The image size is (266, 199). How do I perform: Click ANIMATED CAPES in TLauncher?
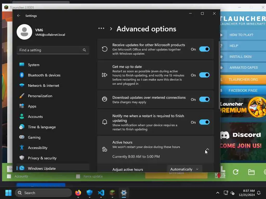click(243, 68)
